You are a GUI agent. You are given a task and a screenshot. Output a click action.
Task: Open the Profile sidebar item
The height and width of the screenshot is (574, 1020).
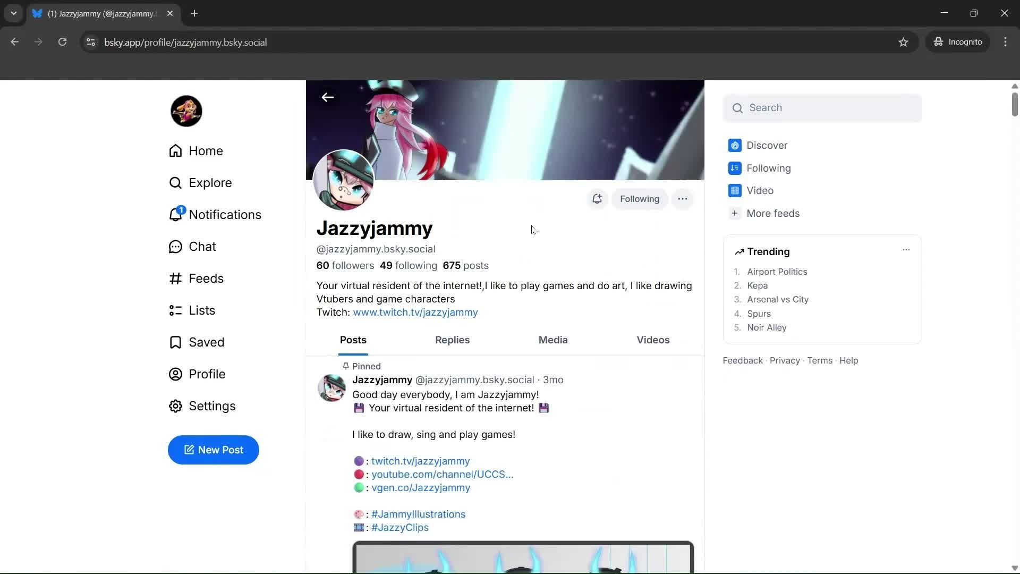click(x=208, y=374)
